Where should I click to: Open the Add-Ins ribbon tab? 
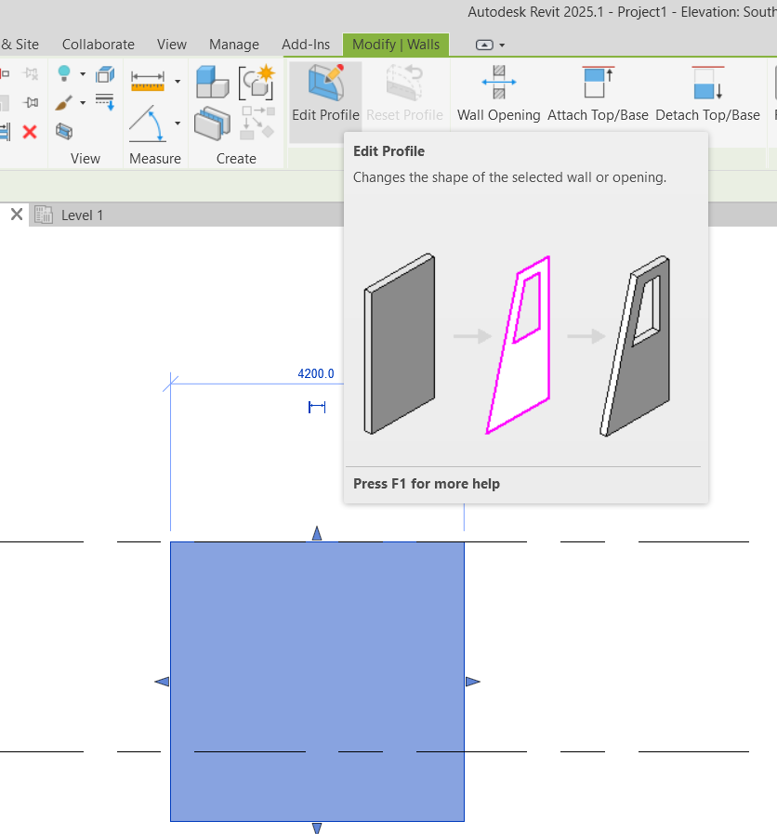click(306, 45)
